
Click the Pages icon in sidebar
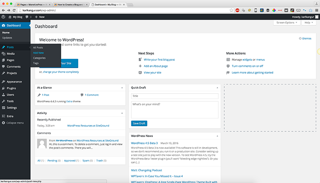[x=4, y=60]
